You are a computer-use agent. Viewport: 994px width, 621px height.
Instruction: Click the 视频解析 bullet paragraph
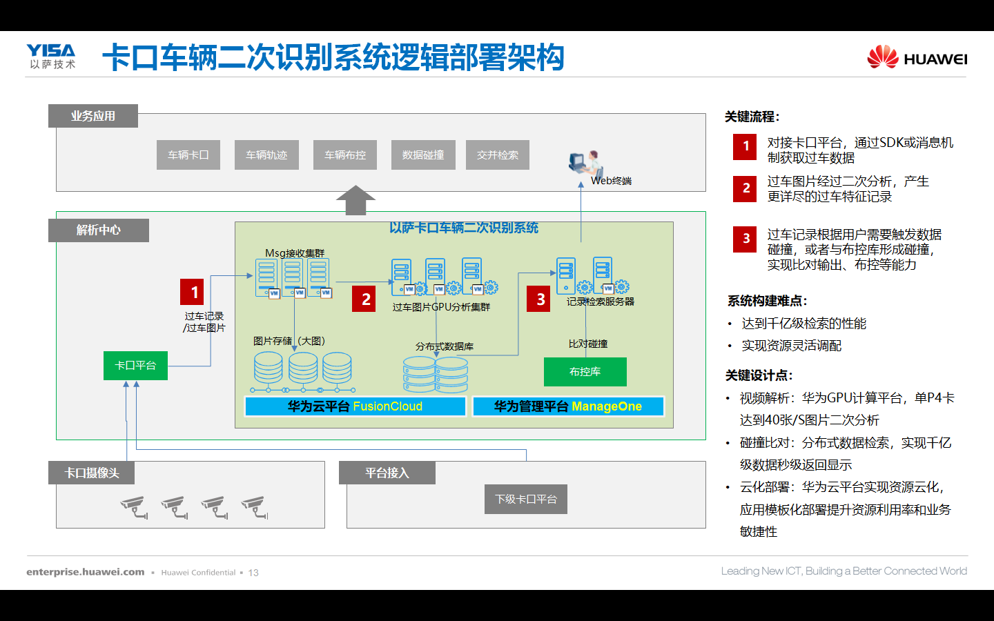(847, 409)
